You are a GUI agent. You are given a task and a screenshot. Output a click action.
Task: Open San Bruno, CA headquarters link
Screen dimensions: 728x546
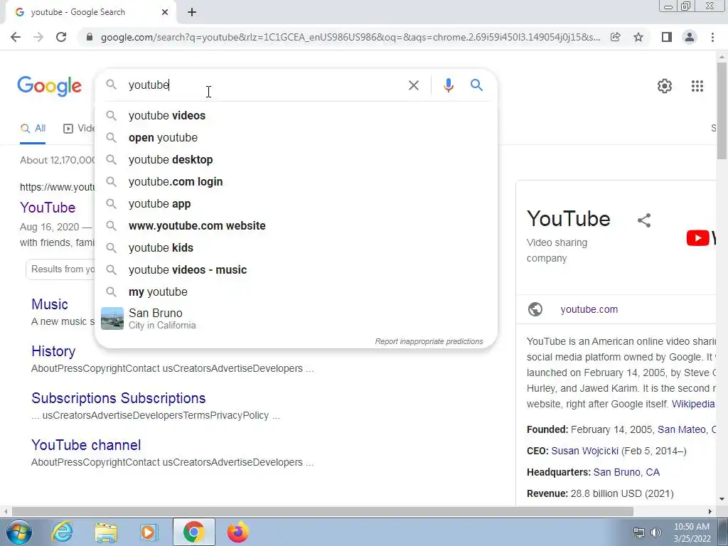pyautogui.click(x=626, y=472)
